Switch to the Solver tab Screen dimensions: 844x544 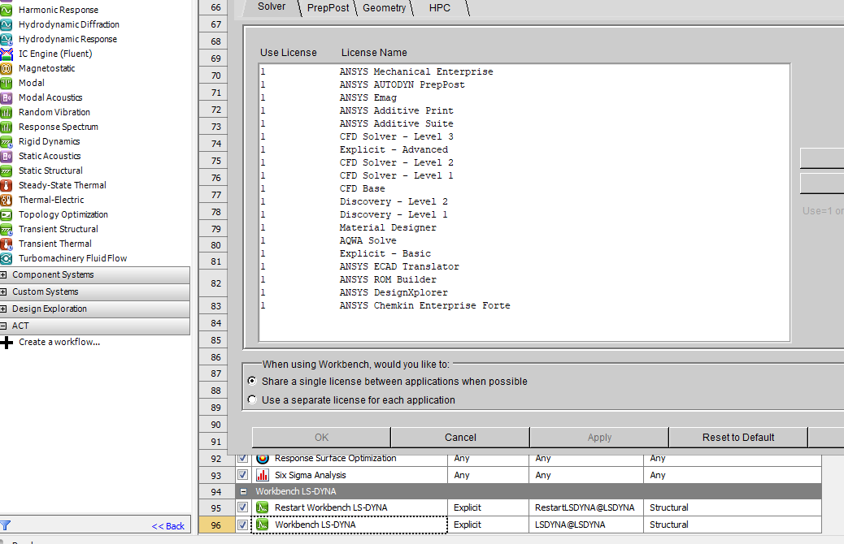[272, 7]
